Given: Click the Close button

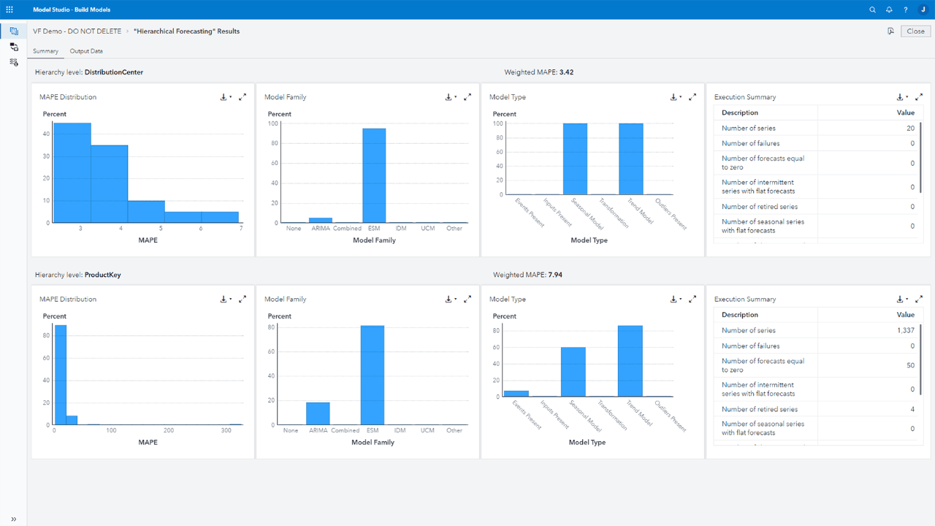Looking at the screenshot, I should [915, 31].
